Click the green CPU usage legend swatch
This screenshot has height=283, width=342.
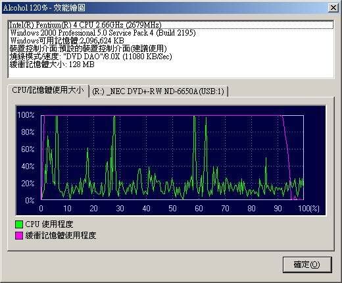19,224
